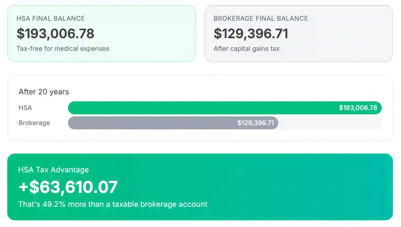The width and height of the screenshot is (401, 227).
Task: Select the BROKERAGE FINAL BALANCE heading
Action: click(x=260, y=18)
